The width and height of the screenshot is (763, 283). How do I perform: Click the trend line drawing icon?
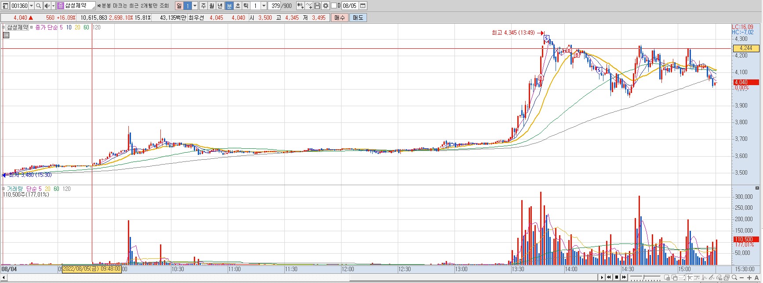click(x=697, y=277)
